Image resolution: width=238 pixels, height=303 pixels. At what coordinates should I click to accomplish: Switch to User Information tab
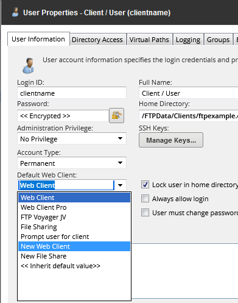38,39
